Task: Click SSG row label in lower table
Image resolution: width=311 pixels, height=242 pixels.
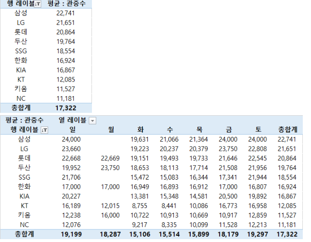Action: (24, 177)
